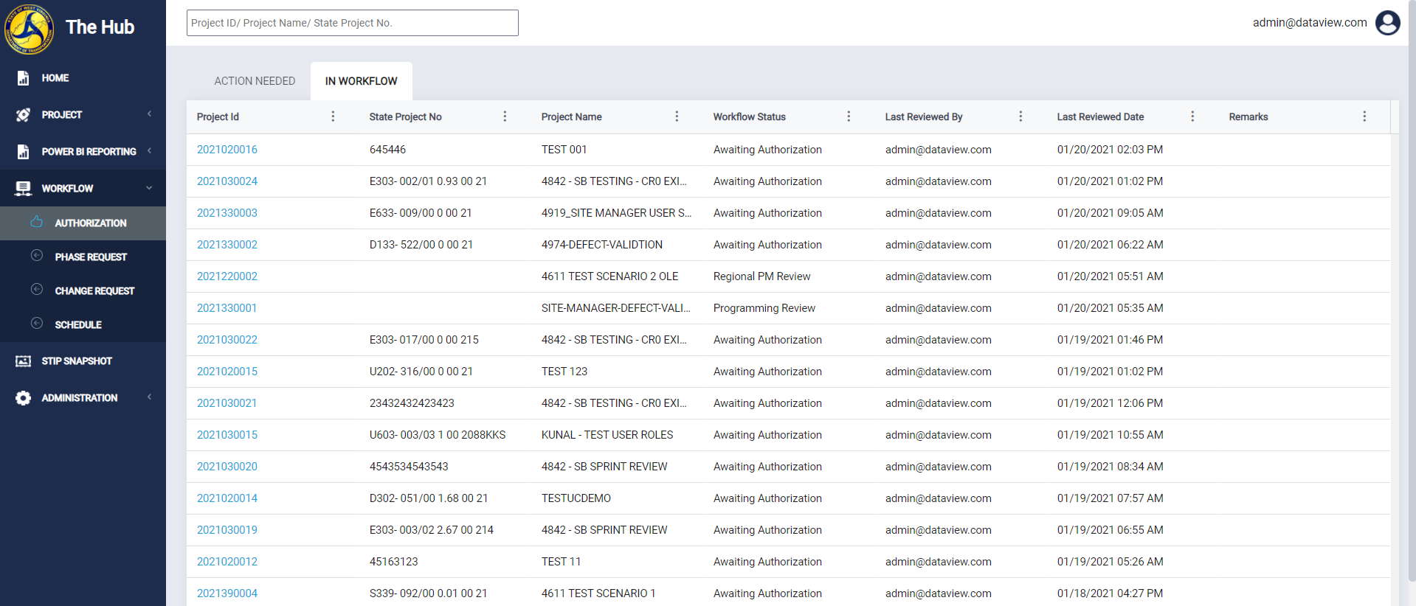Open project 2021030015 link
This screenshot has height=606, width=1416.
coord(227,435)
